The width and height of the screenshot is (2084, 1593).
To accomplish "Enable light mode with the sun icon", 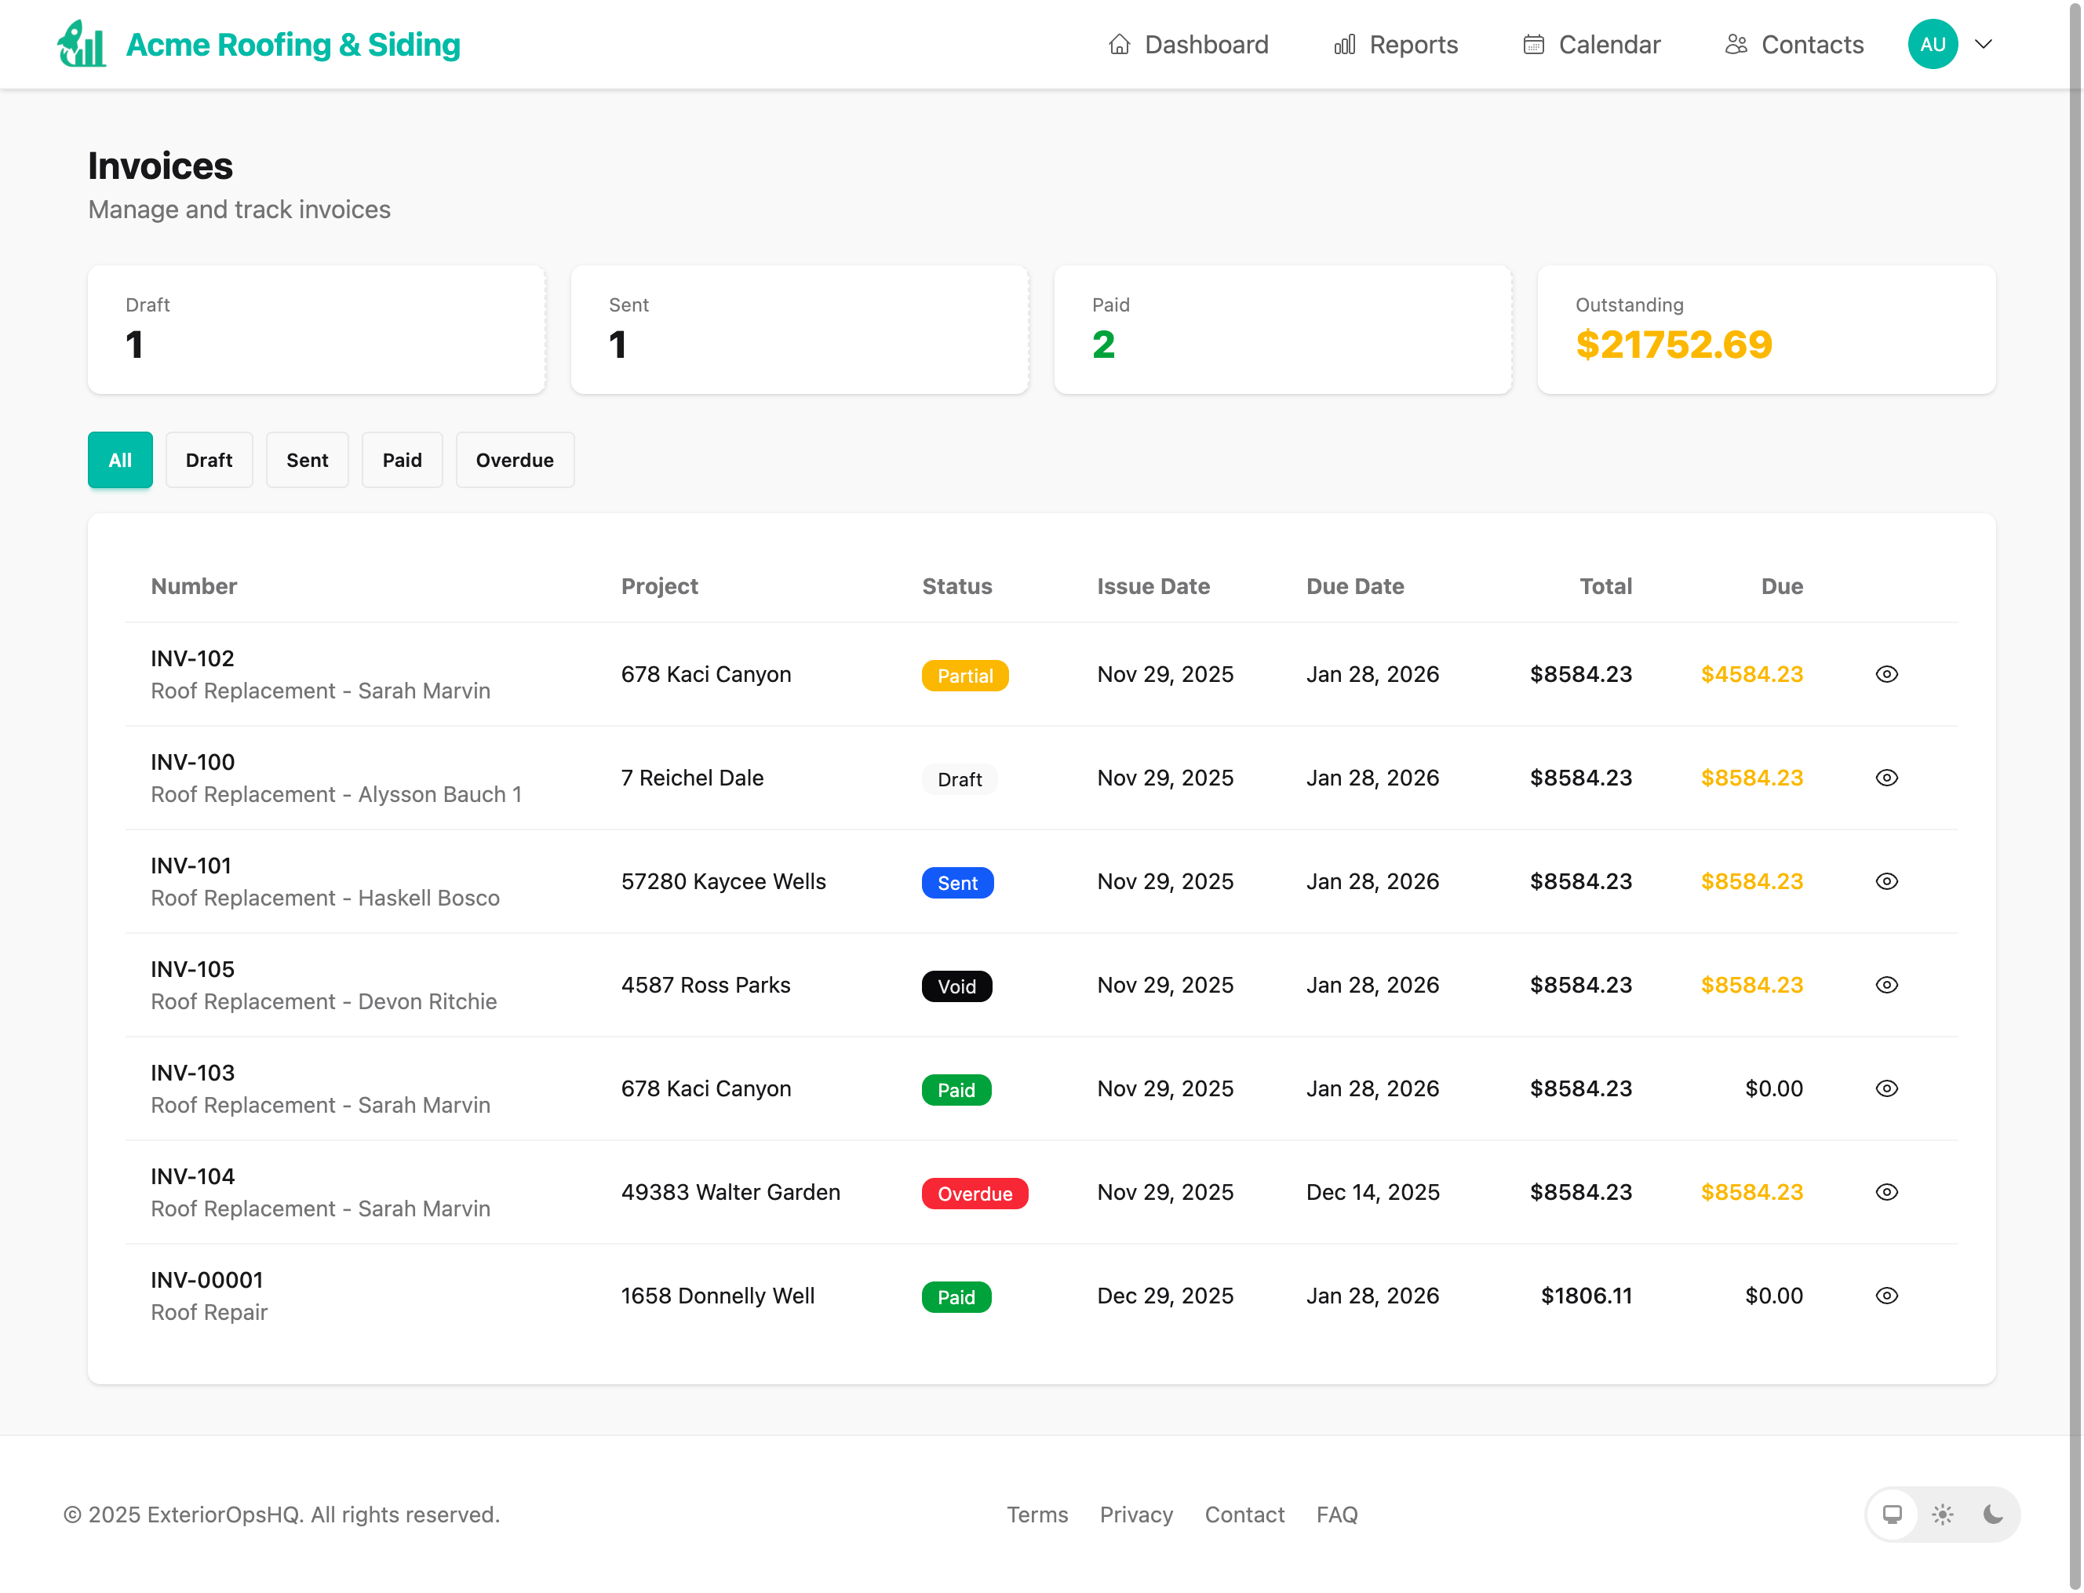I will [1942, 1515].
